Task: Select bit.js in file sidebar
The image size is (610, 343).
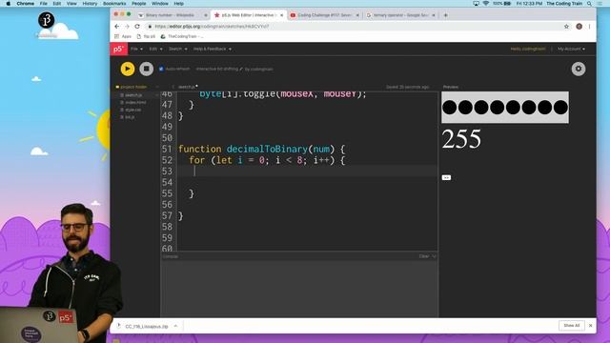Action: pyautogui.click(x=130, y=116)
